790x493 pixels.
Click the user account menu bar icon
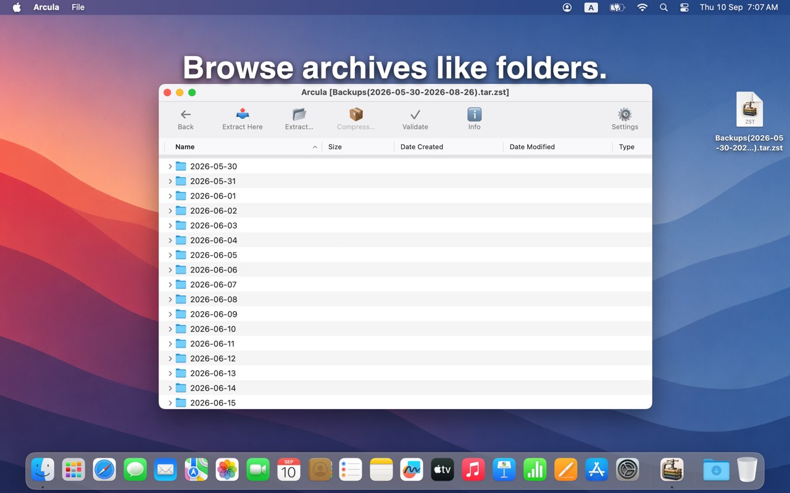click(x=567, y=7)
